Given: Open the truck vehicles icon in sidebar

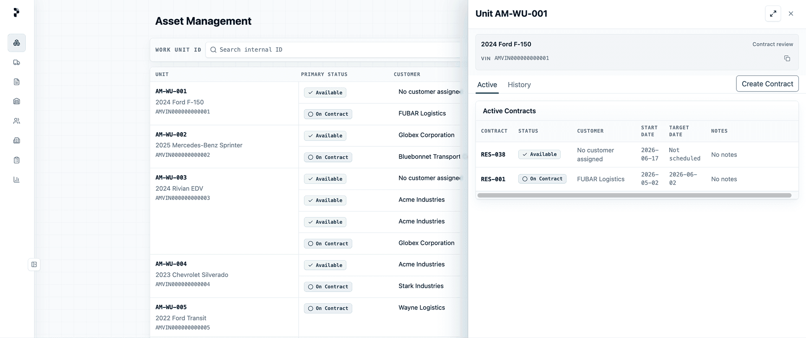Looking at the screenshot, I should [17, 62].
